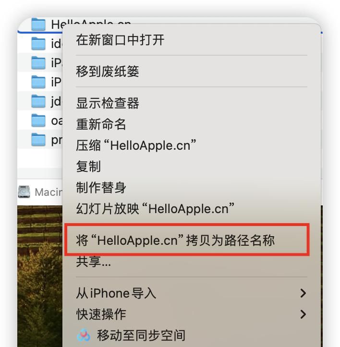Expand the 快速操作 submenu arrow
Screen dimensions: 340x347
pyautogui.click(x=303, y=314)
